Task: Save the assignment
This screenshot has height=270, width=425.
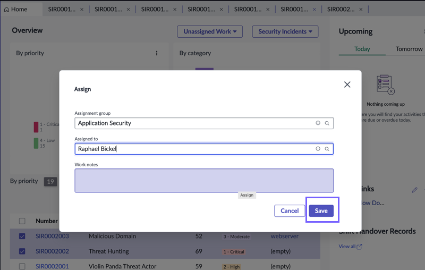Action: tap(321, 211)
